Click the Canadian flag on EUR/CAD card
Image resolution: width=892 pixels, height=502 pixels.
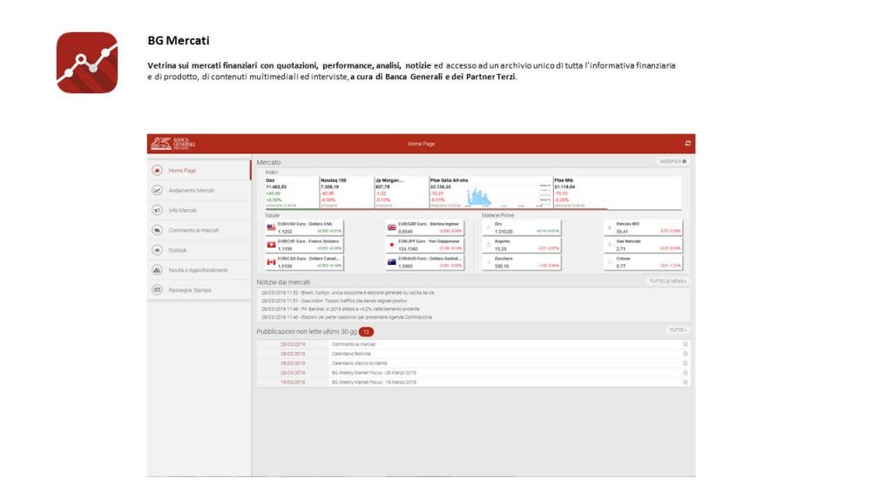tap(272, 262)
